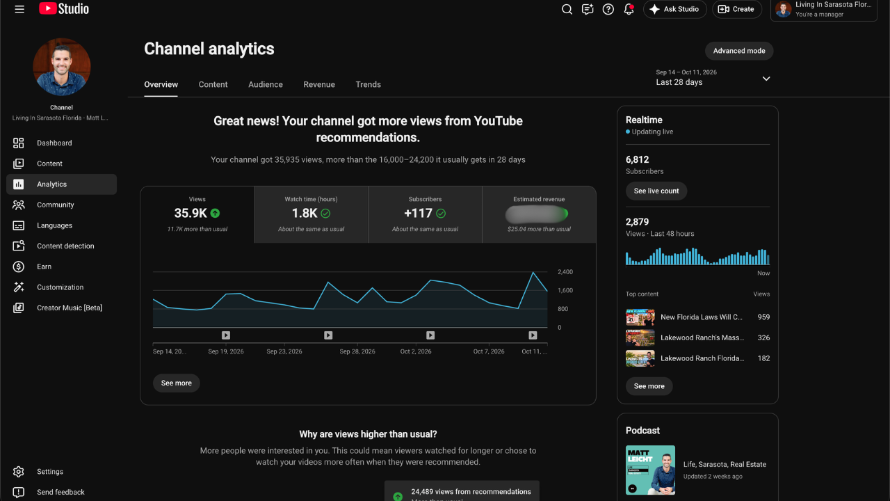Expand the Last 28 days date range dropdown
This screenshot has width=890, height=501.
(713, 77)
